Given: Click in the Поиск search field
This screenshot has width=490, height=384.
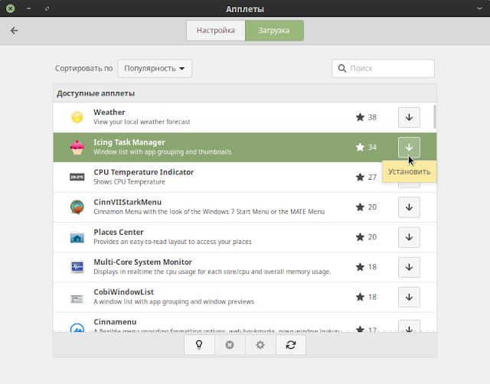Looking at the screenshot, I should click(383, 68).
